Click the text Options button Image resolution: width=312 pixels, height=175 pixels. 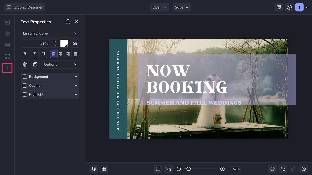click(x=60, y=64)
